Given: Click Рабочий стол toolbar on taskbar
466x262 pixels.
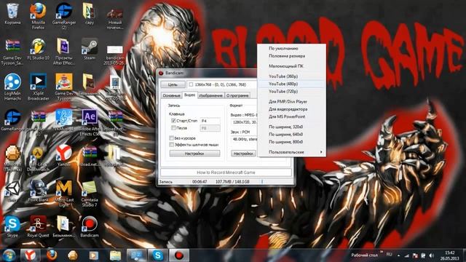Looking at the screenshot, I should (364, 255).
